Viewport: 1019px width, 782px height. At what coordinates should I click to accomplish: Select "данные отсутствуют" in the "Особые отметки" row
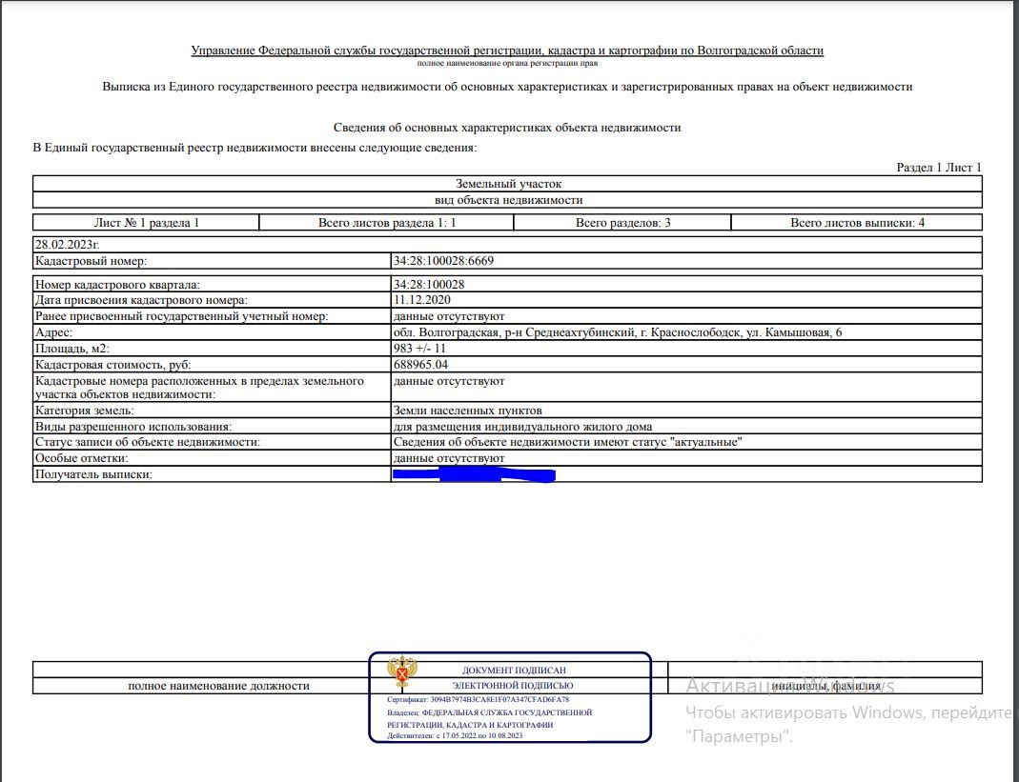point(449,458)
